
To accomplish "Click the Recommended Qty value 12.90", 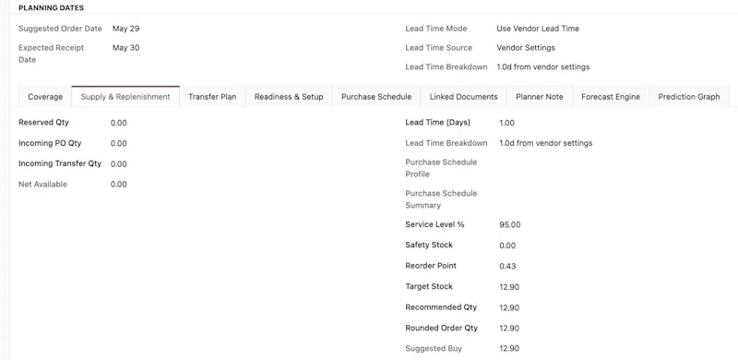I will [509, 307].
